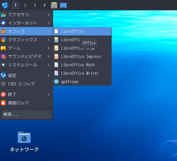Open the アクセサリ menu category

pyautogui.click(x=26, y=14)
